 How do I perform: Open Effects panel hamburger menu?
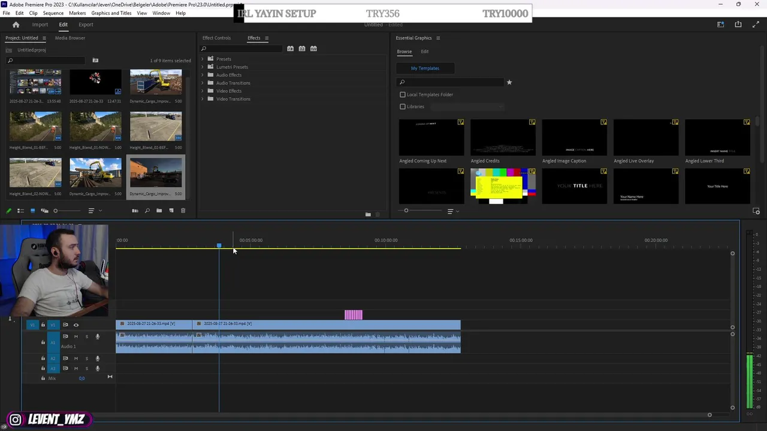click(267, 38)
